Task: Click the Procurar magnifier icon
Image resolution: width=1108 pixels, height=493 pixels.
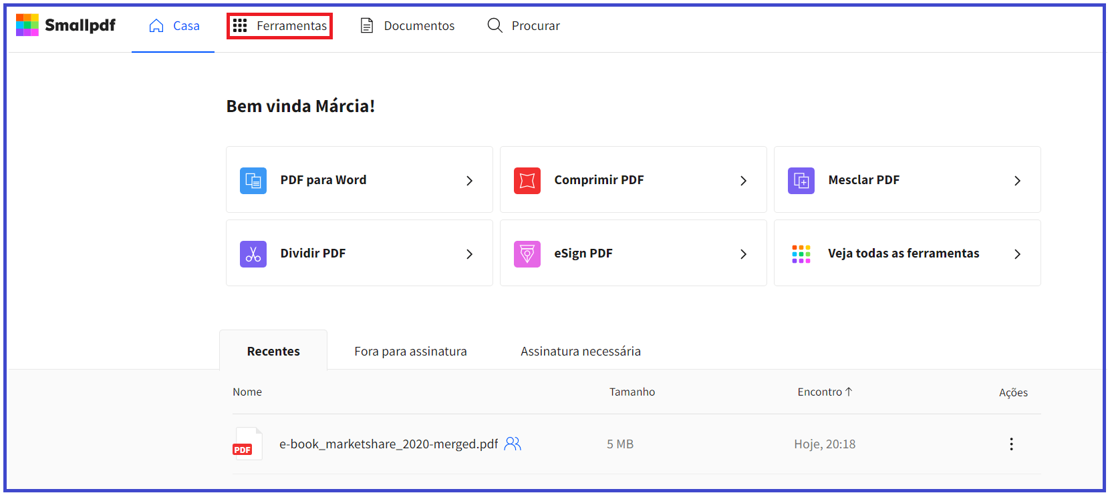Action: coord(495,25)
